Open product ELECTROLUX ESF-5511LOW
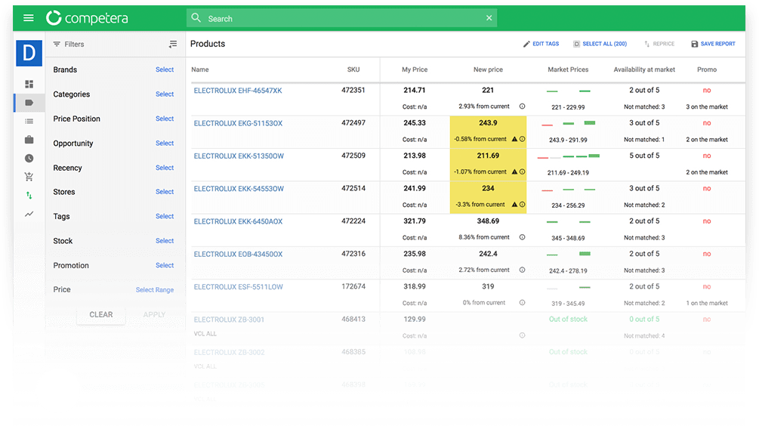The image size is (759, 426). point(238,286)
